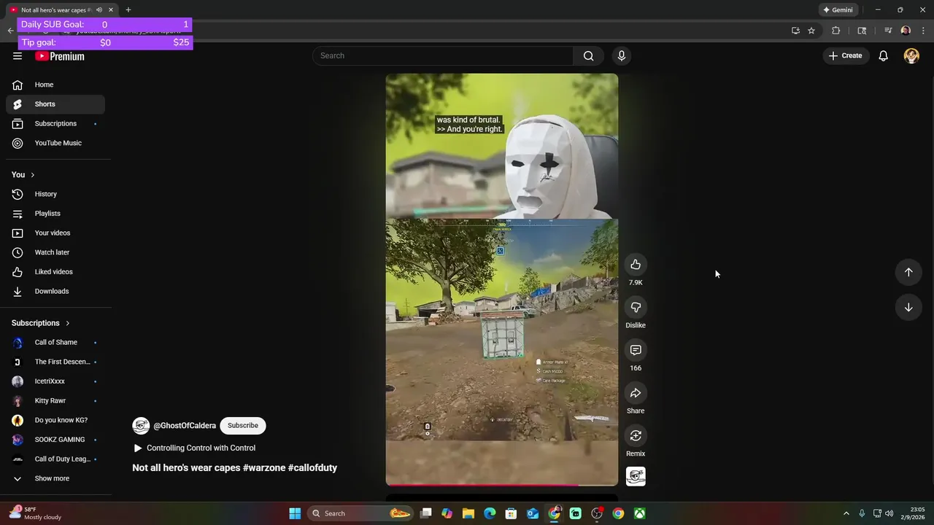This screenshot has width=934, height=525.
Task: Click the #warzone hashtag
Action: pos(264,468)
